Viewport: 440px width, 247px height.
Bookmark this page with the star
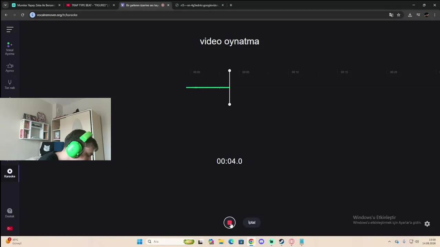pos(399,15)
